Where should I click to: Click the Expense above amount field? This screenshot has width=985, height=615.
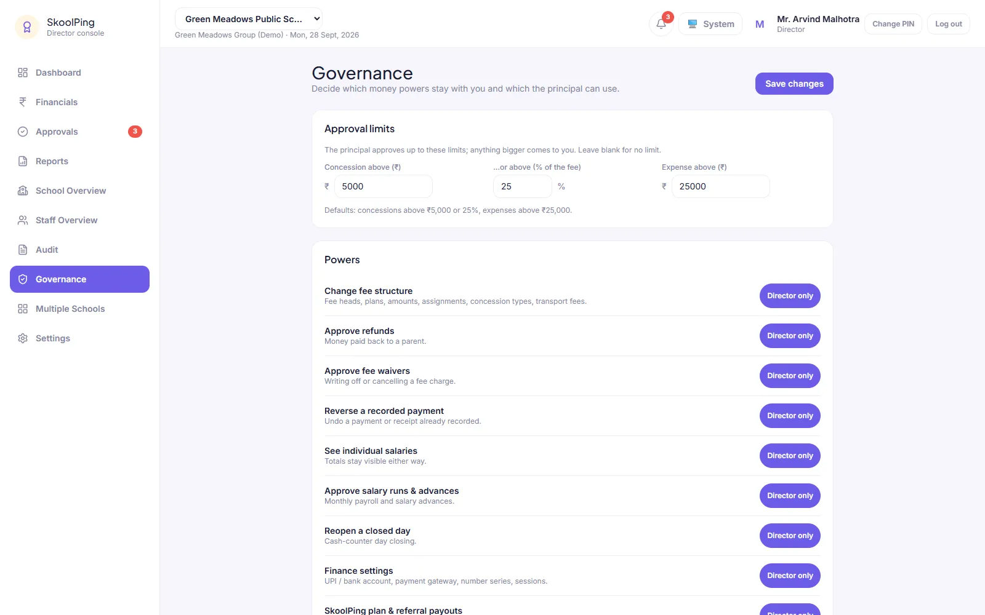(x=721, y=186)
